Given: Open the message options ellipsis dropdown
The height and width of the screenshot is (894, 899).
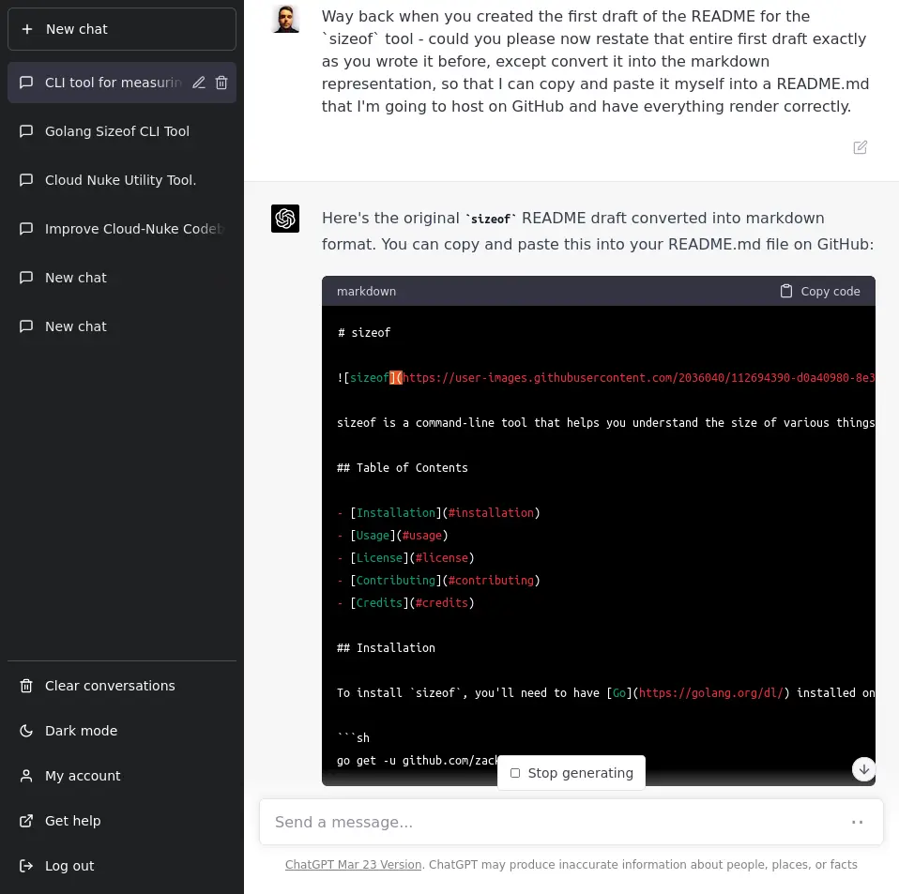Looking at the screenshot, I should tap(857, 822).
